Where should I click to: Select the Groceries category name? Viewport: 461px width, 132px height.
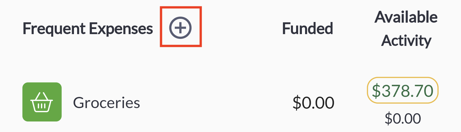click(106, 103)
